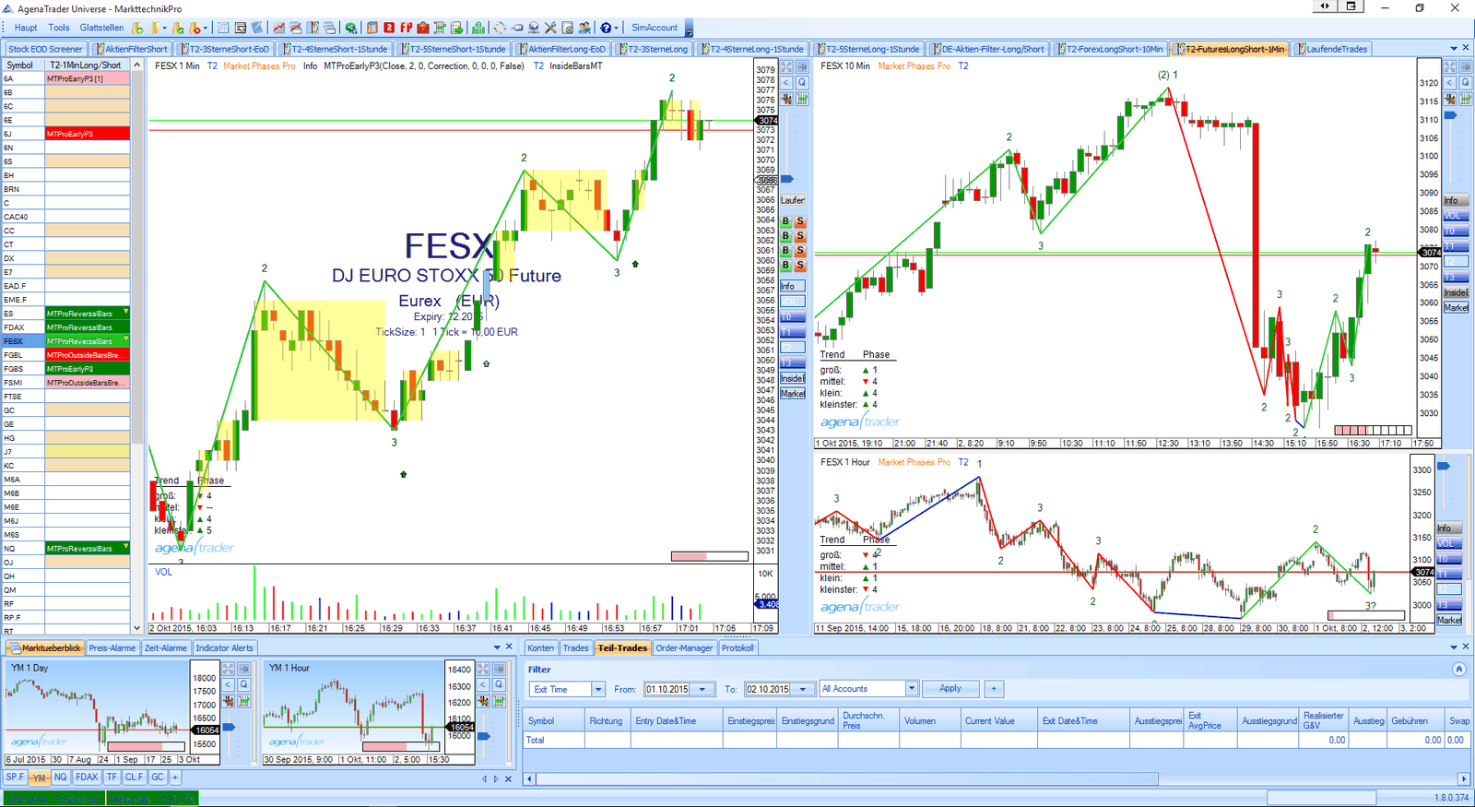Open the wrench and screwdriver settings icon
Image resolution: width=1475 pixels, height=807 pixels.
(x=550, y=28)
